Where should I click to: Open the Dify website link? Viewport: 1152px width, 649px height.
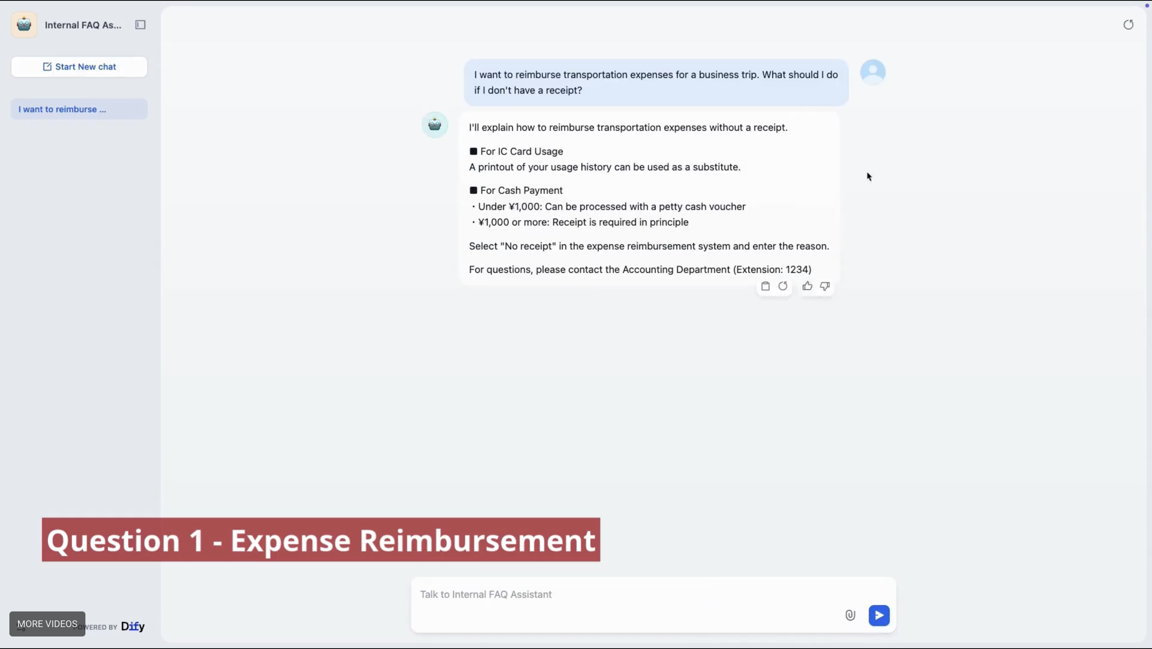132,626
